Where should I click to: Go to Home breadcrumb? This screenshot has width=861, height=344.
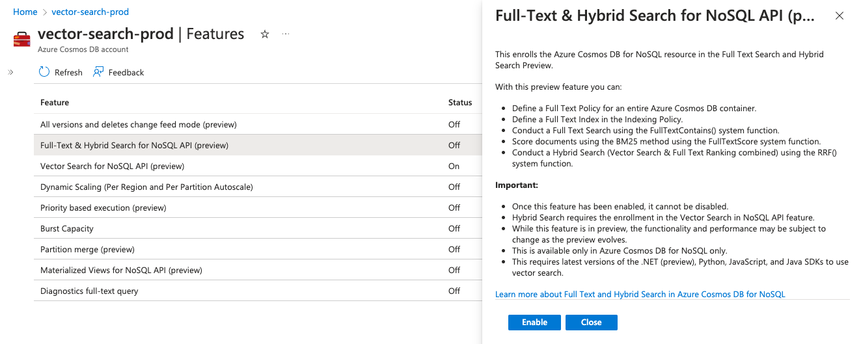pyautogui.click(x=25, y=12)
